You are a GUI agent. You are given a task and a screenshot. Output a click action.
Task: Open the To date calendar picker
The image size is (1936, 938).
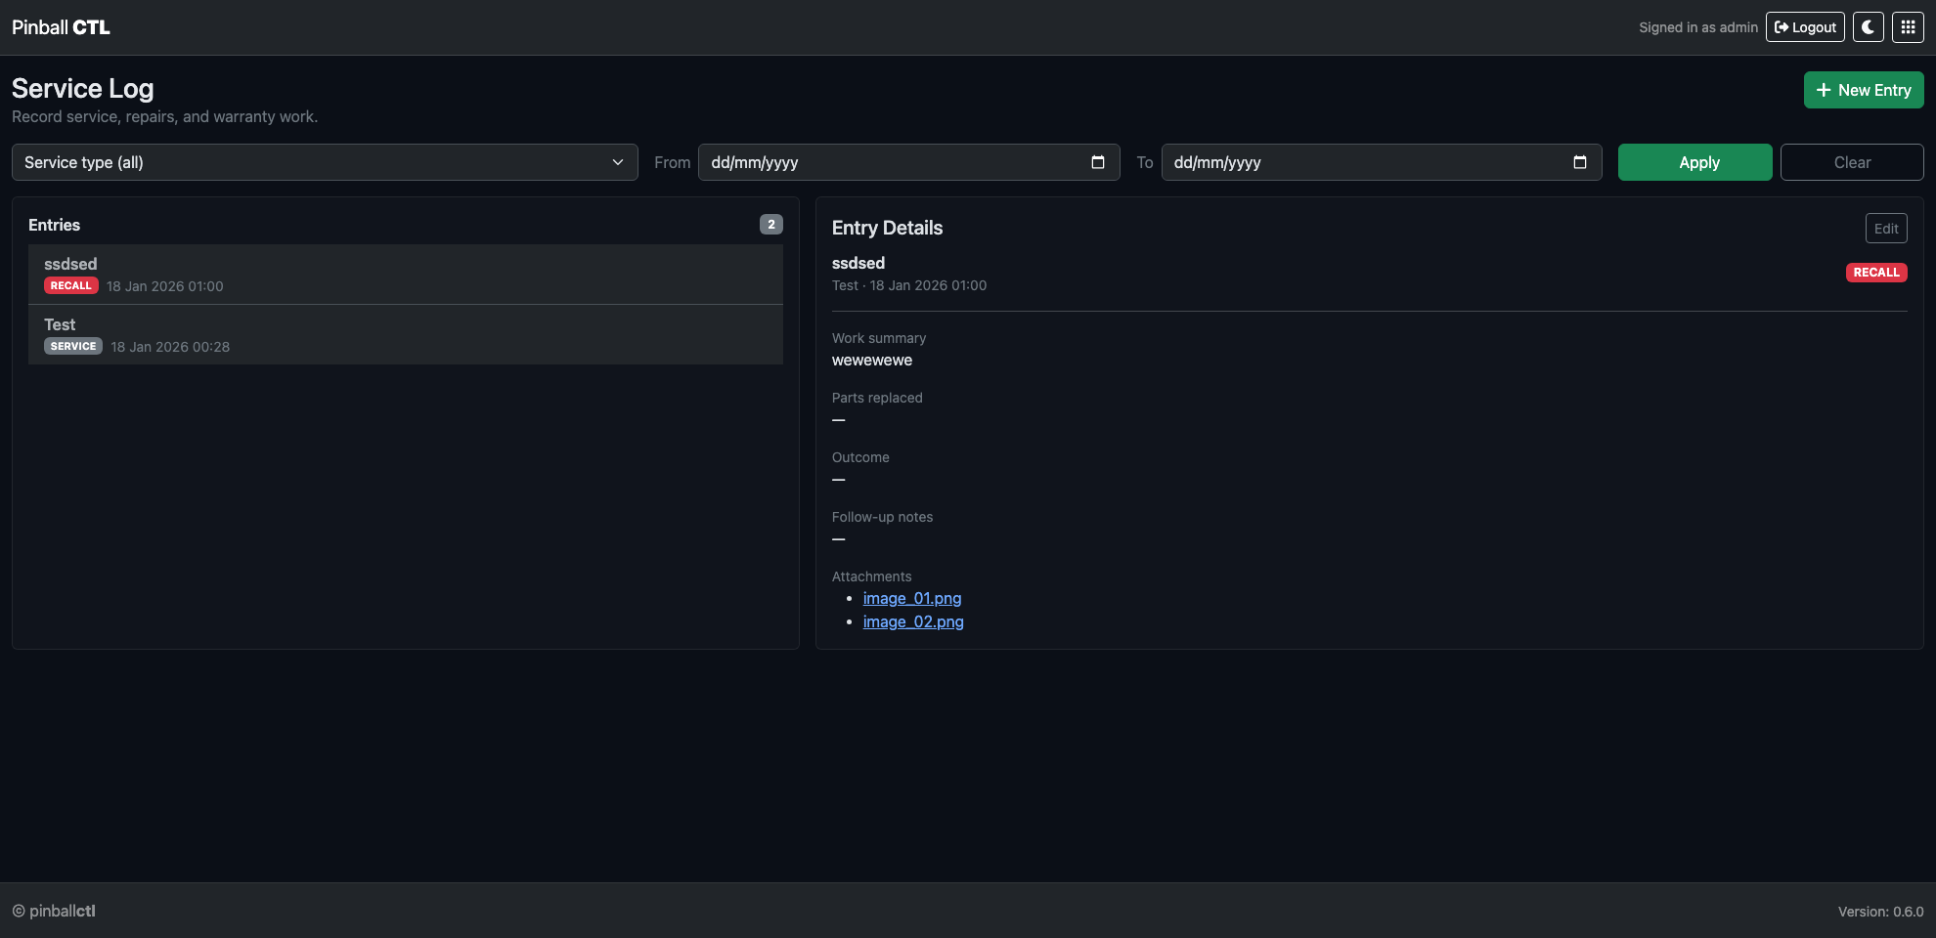[x=1581, y=162]
